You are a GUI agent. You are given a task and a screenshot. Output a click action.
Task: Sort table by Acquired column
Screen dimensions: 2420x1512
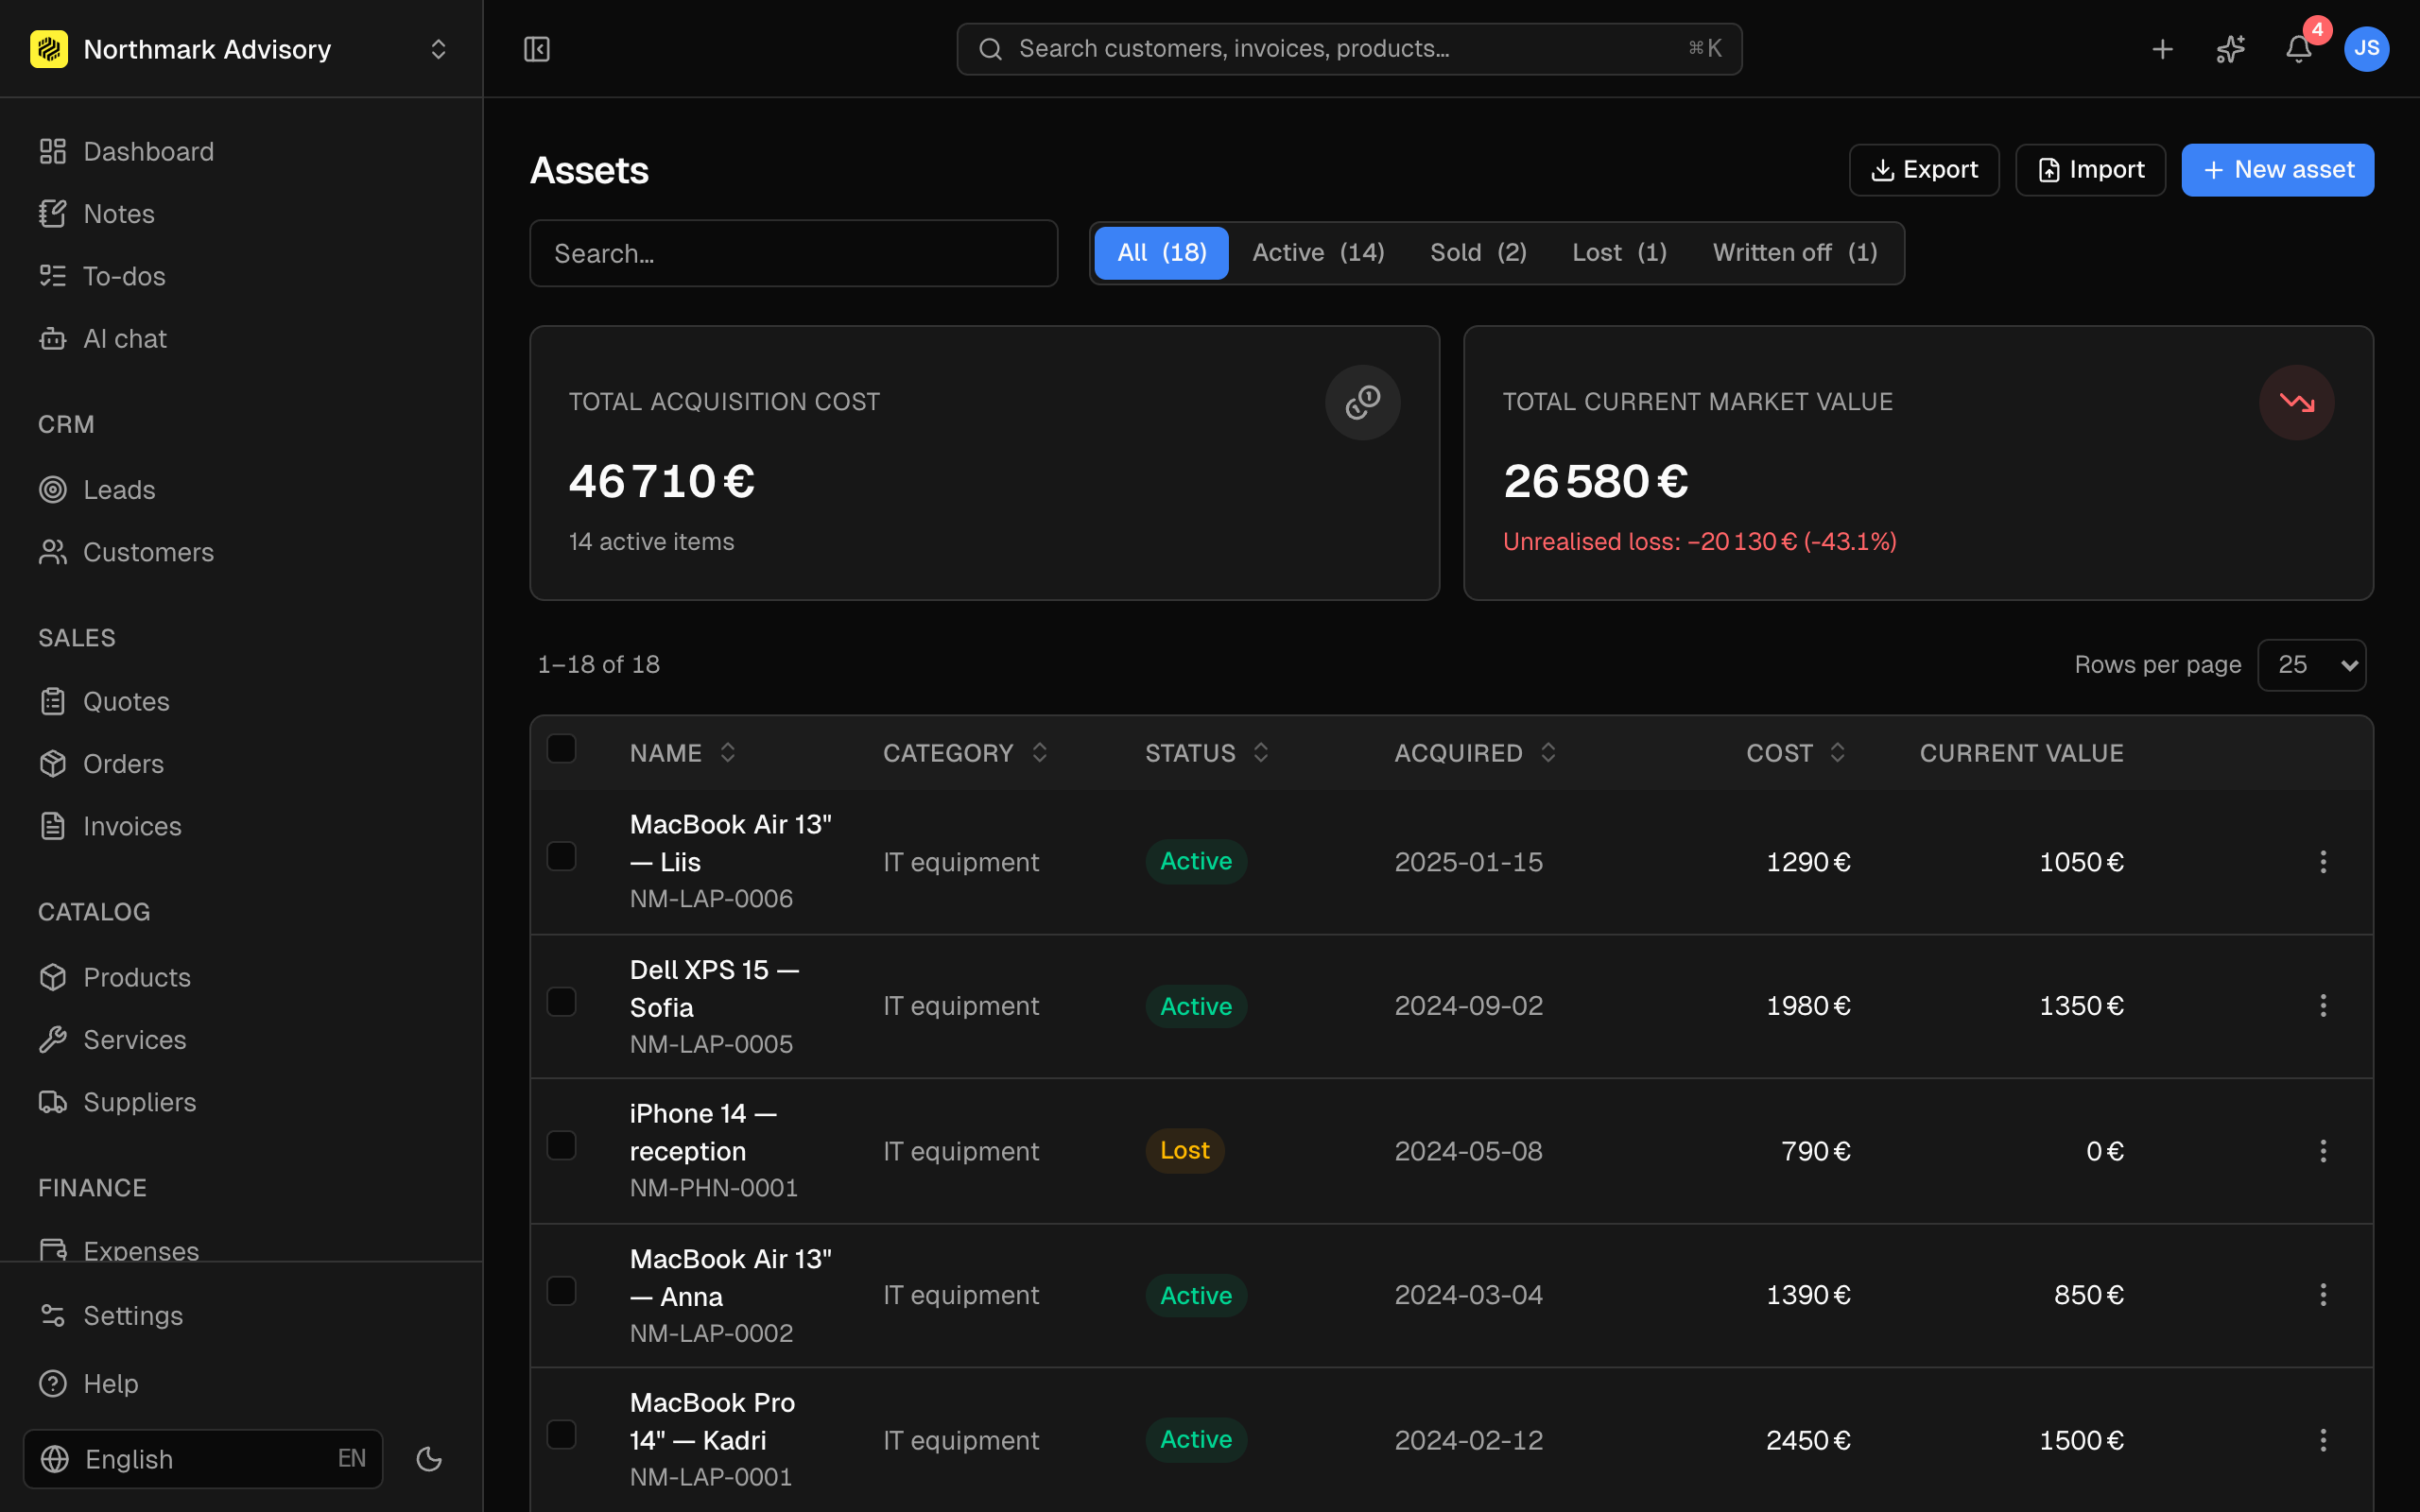click(1475, 753)
